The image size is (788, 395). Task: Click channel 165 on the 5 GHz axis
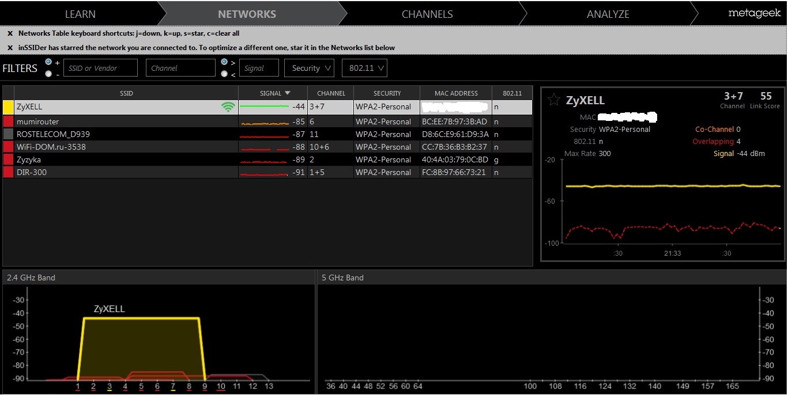click(x=732, y=386)
